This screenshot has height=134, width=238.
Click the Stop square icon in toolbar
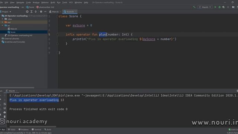[x=228, y=7]
